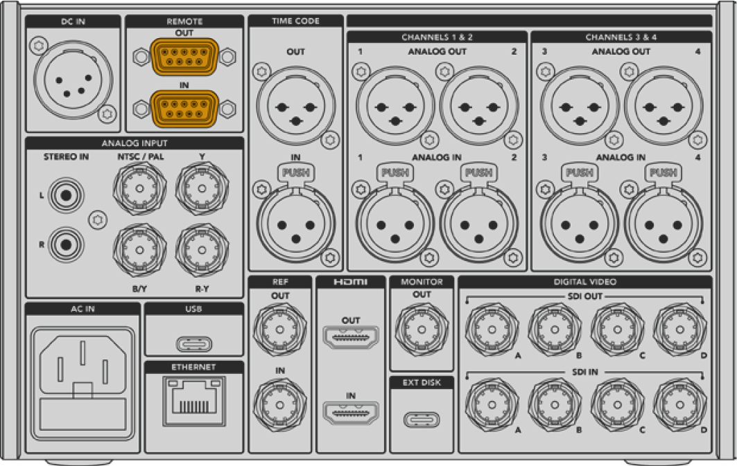Select the AC IN power socket
The width and height of the screenshot is (737, 466).
click(83, 383)
